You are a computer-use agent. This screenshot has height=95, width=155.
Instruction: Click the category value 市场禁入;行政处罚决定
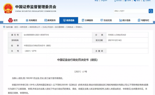117,35
